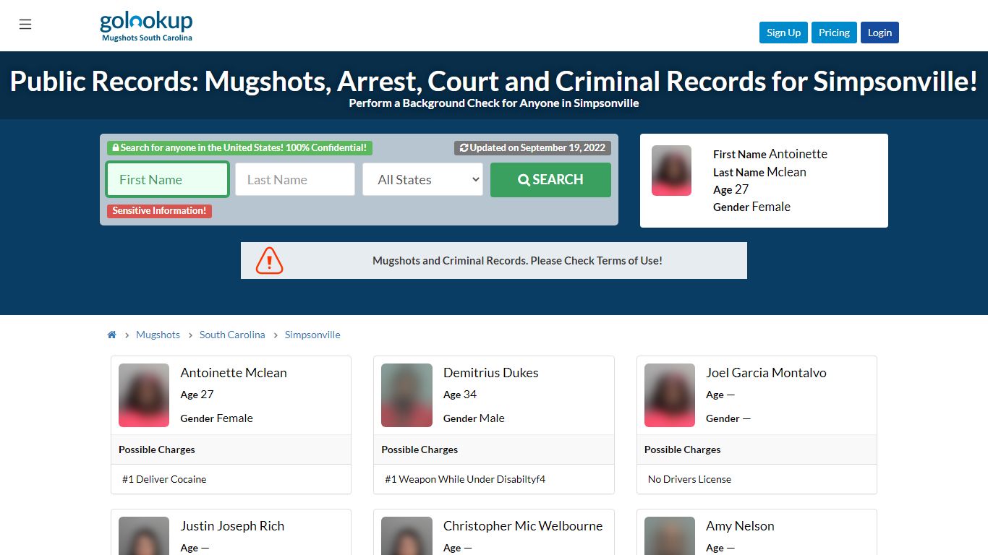Click the charge 'No Drivers License'

coord(689,479)
